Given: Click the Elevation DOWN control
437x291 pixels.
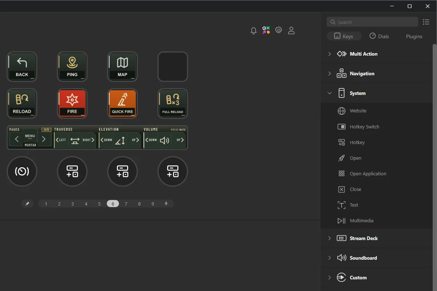Looking at the screenshot, I should pos(106,140).
